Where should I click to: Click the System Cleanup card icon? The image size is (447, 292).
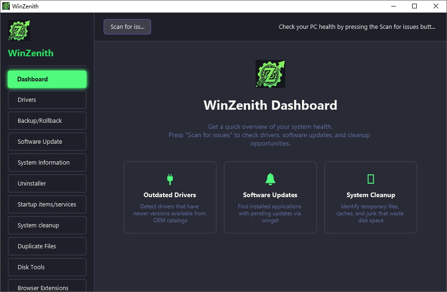[371, 179]
